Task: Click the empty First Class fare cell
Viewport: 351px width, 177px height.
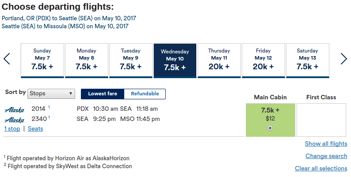Action: click(321, 120)
